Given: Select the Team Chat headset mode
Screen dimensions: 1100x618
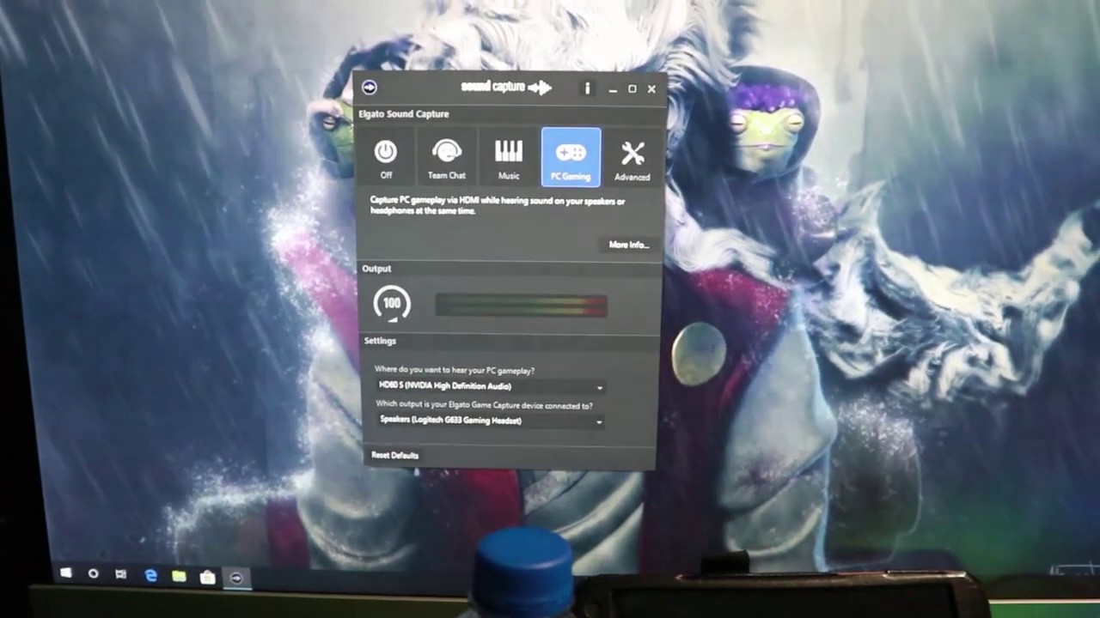Looking at the screenshot, I should pos(447,158).
